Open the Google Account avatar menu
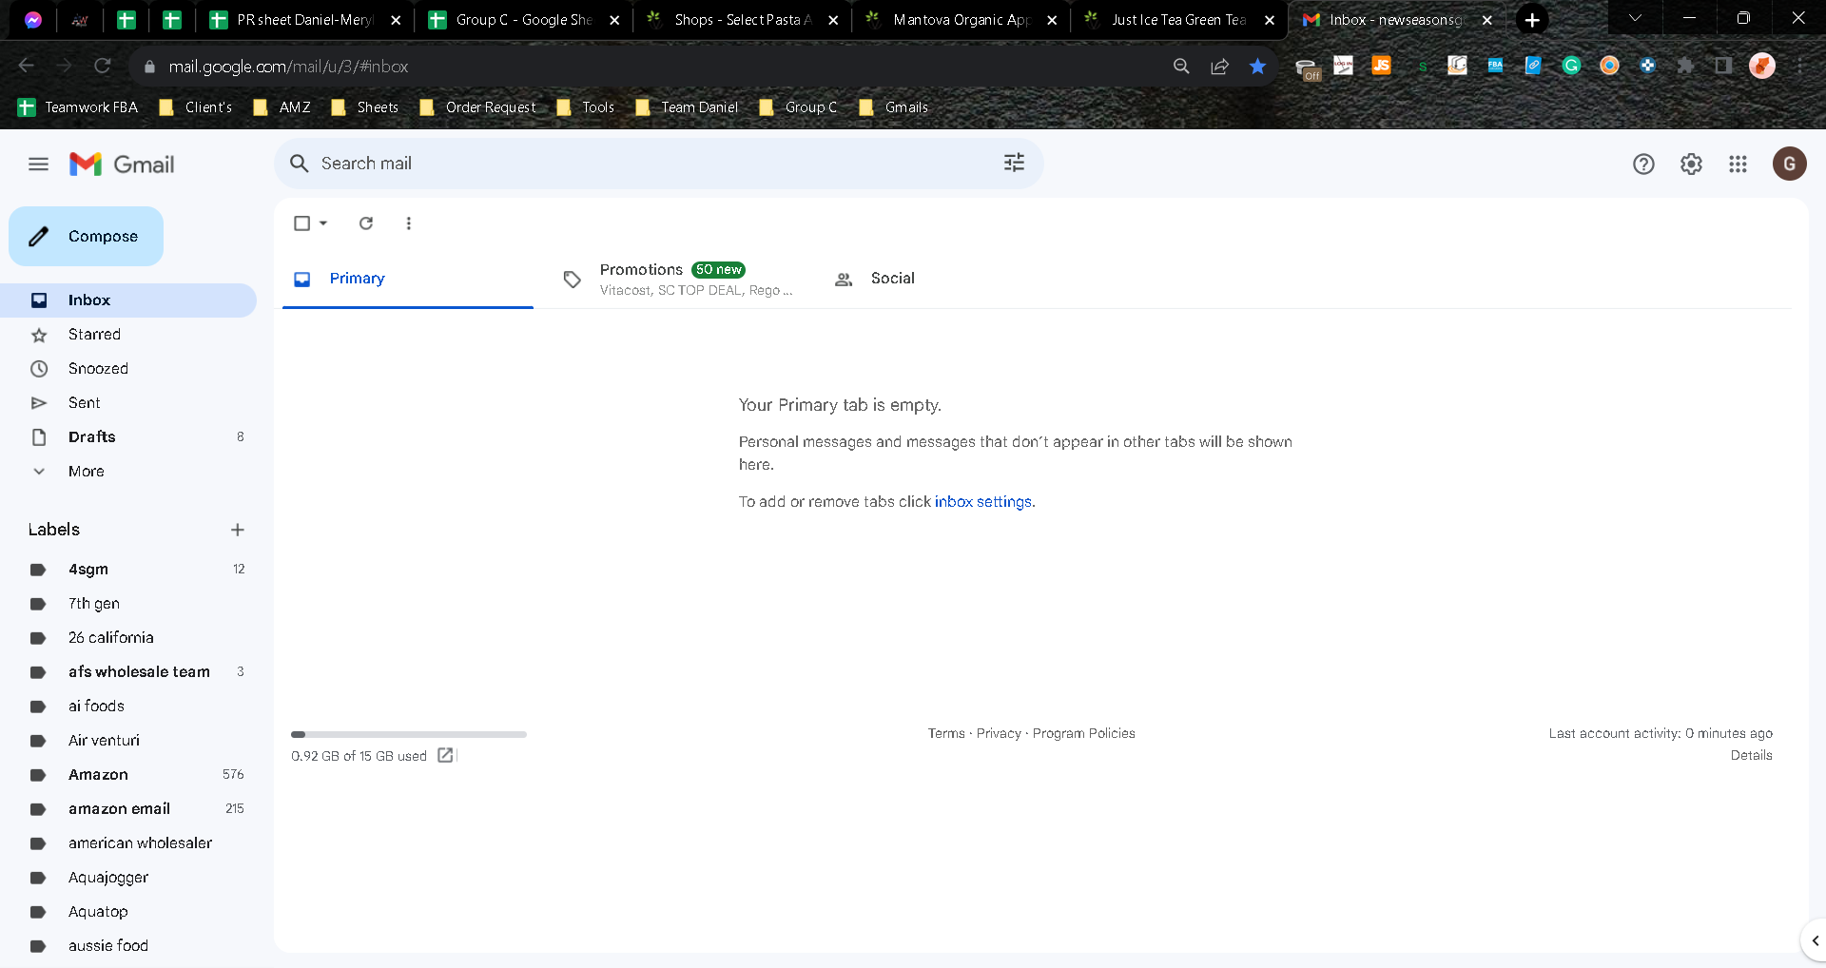 pyautogui.click(x=1789, y=164)
